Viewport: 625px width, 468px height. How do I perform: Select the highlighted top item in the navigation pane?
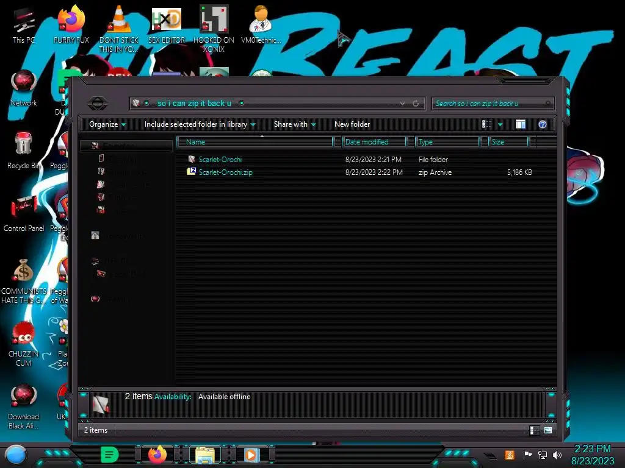click(x=126, y=146)
